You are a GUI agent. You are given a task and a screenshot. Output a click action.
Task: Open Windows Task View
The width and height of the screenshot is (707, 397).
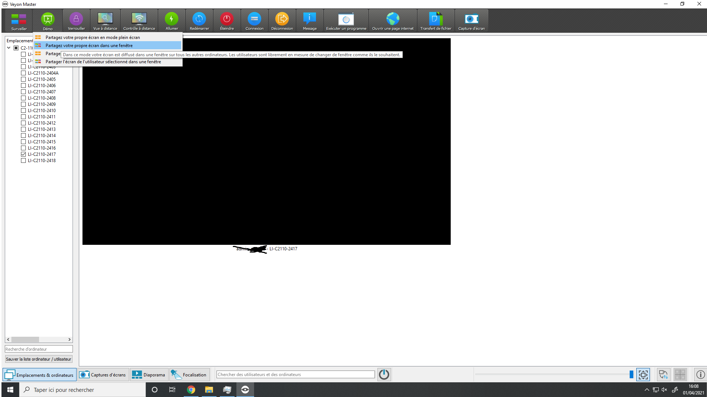(172, 390)
